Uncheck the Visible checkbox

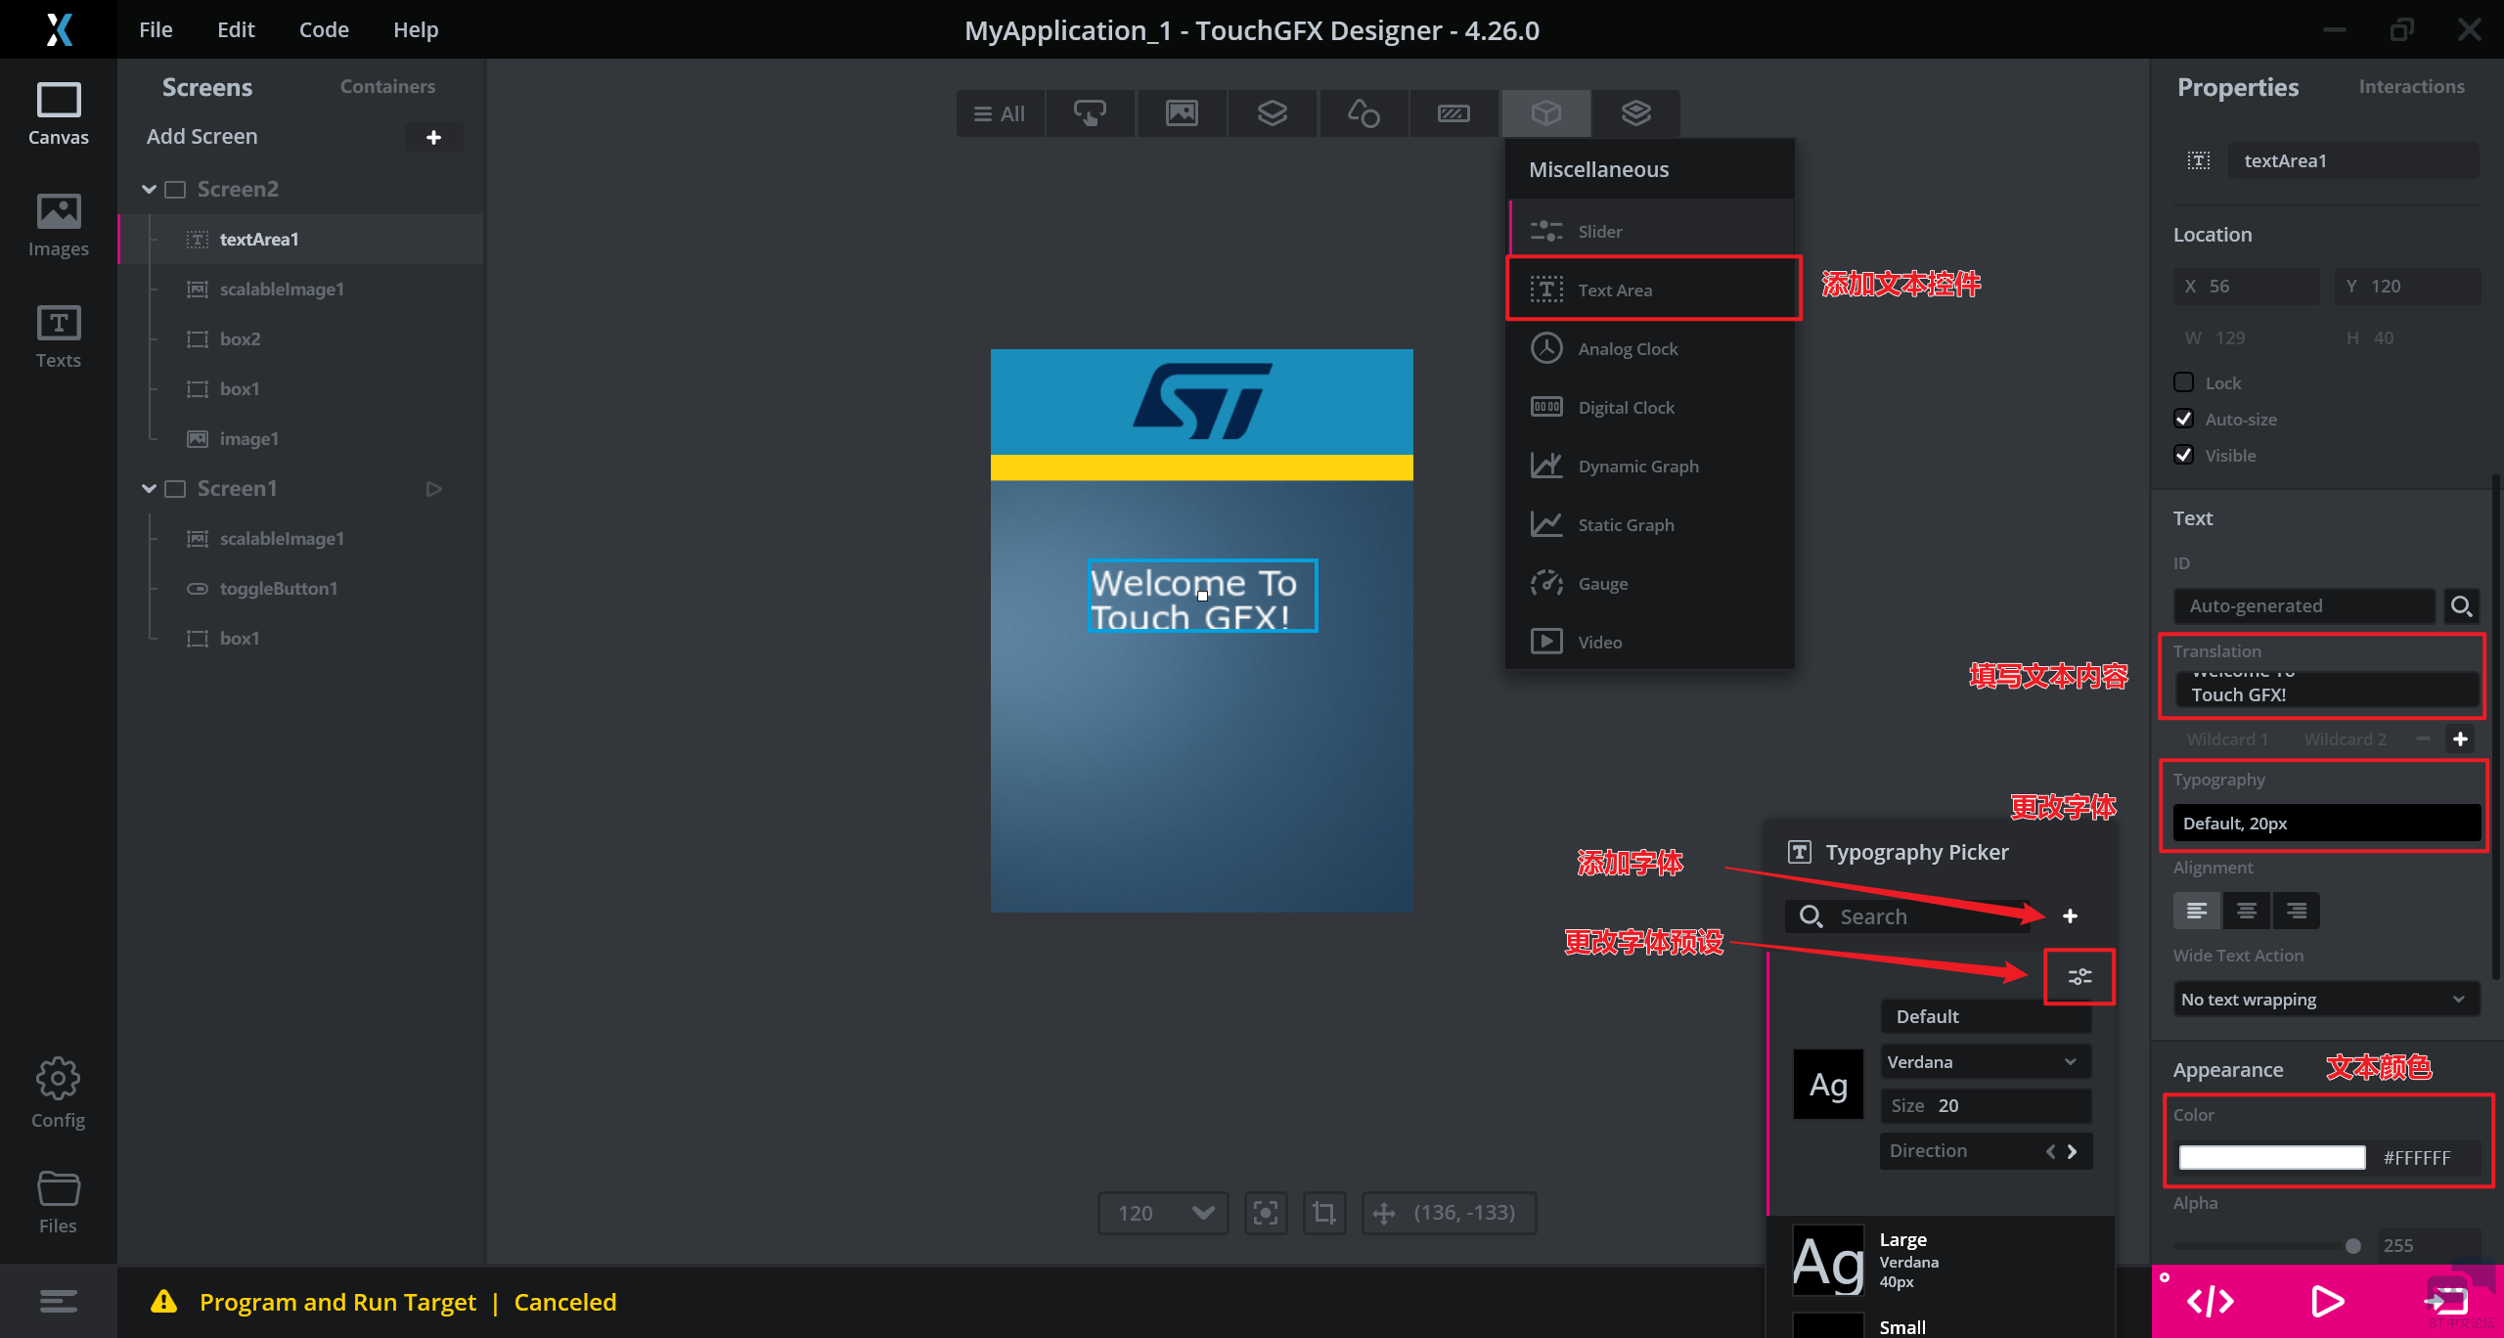[x=2183, y=455]
